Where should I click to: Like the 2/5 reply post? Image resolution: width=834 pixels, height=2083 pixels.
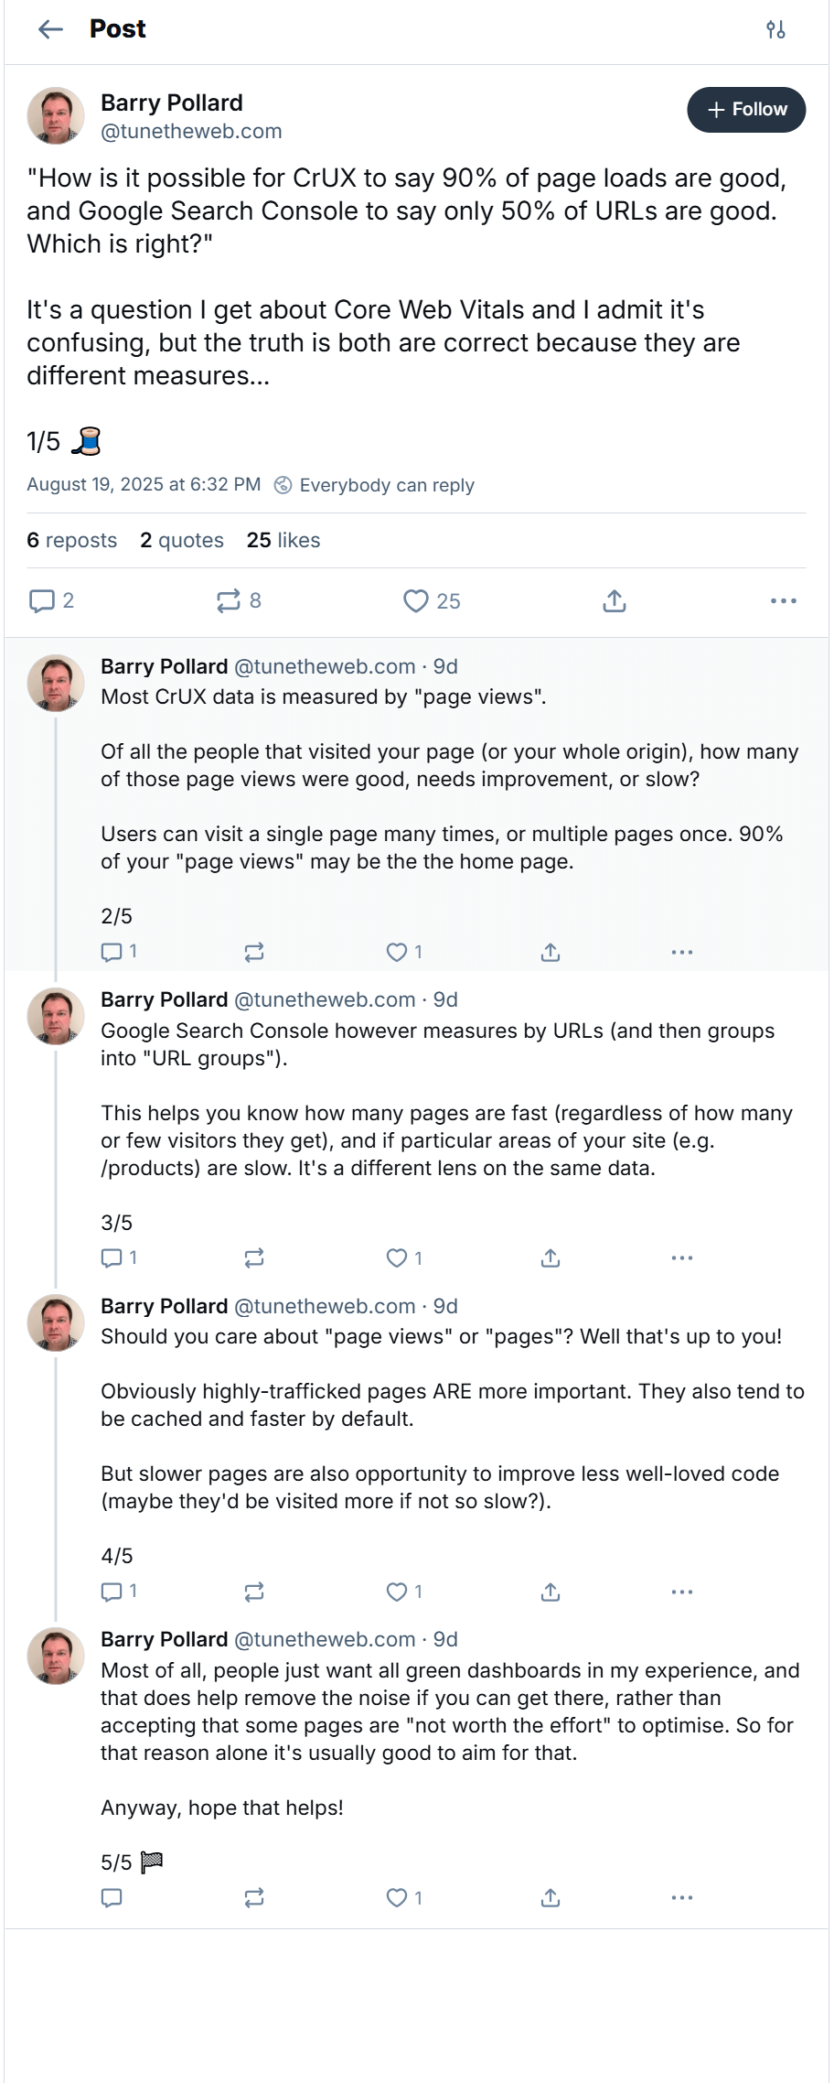click(x=404, y=952)
